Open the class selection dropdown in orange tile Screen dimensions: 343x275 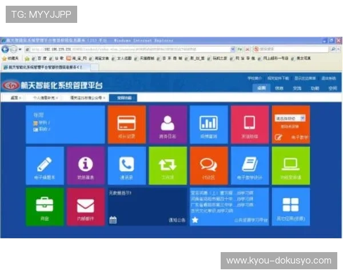pos(290,119)
